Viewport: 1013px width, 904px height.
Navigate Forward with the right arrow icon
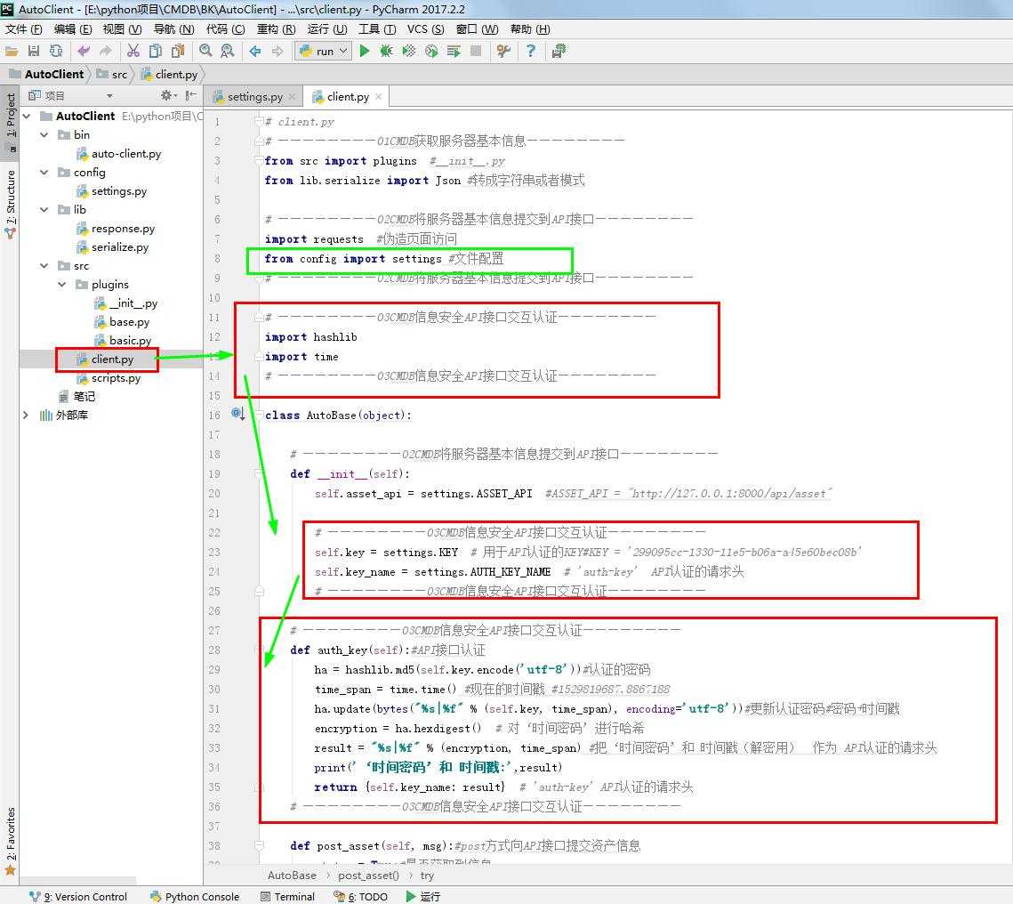point(277,51)
